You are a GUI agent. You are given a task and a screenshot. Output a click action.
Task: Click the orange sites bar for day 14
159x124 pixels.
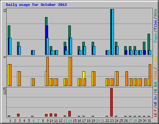71,71
